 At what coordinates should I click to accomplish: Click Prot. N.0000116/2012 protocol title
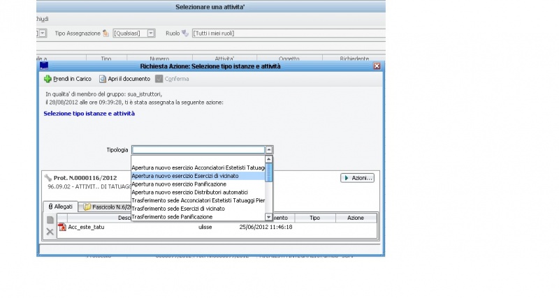click(x=85, y=178)
